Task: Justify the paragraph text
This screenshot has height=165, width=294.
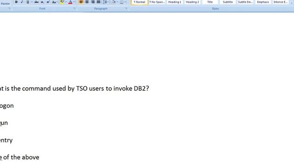Action: [98, 2]
